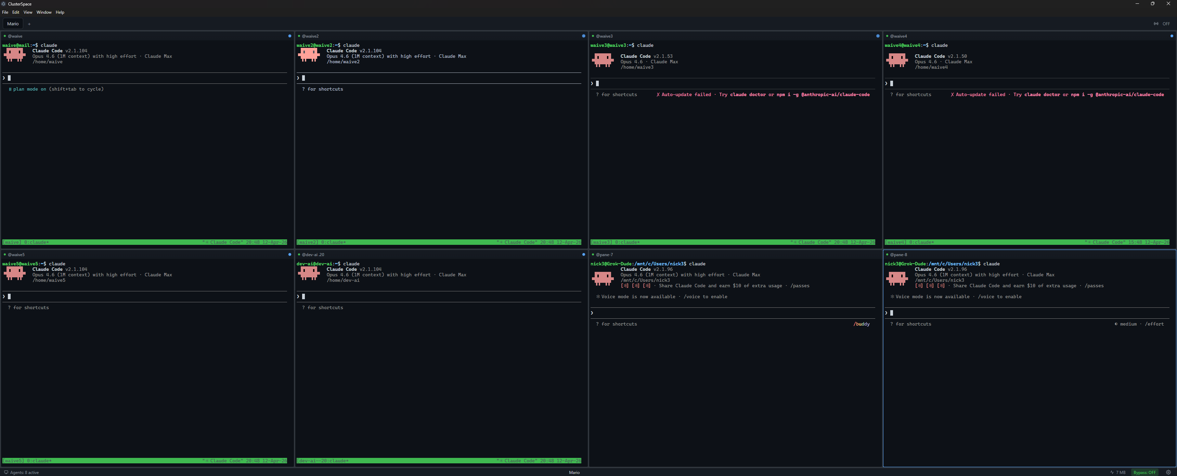Click Voice mode is now available in @pane-8
Image resolution: width=1177 pixels, height=476 pixels.
pyautogui.click(x=956, y=296)
